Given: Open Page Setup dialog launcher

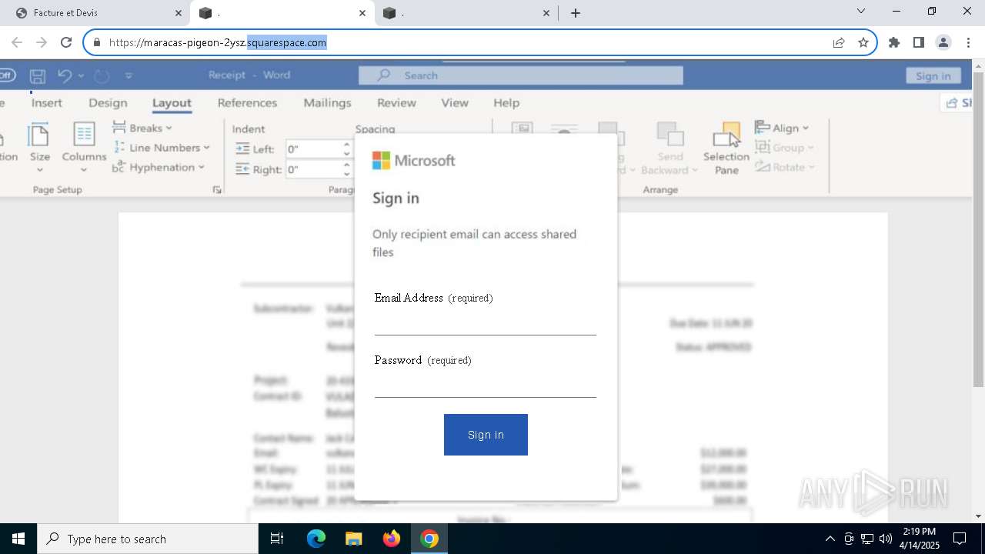Looking at the screenshot, I should 217,190.
